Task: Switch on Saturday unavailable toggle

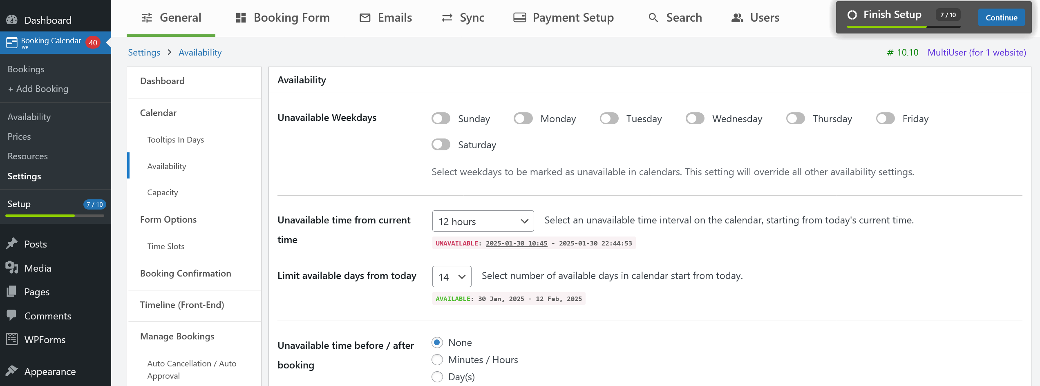Action: [441, 145]
